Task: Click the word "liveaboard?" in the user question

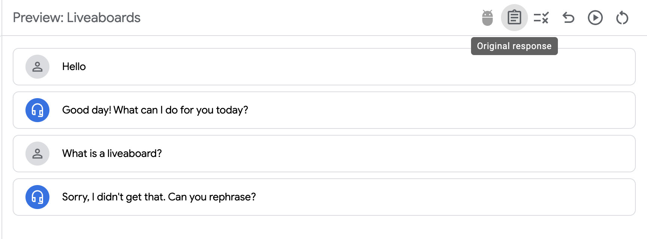Action: (134, 154)
